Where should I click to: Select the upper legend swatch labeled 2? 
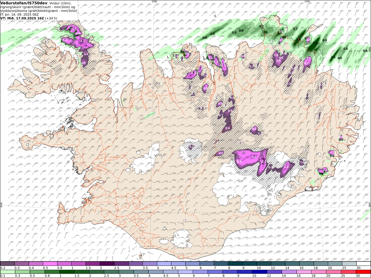(x=107, y=264)
